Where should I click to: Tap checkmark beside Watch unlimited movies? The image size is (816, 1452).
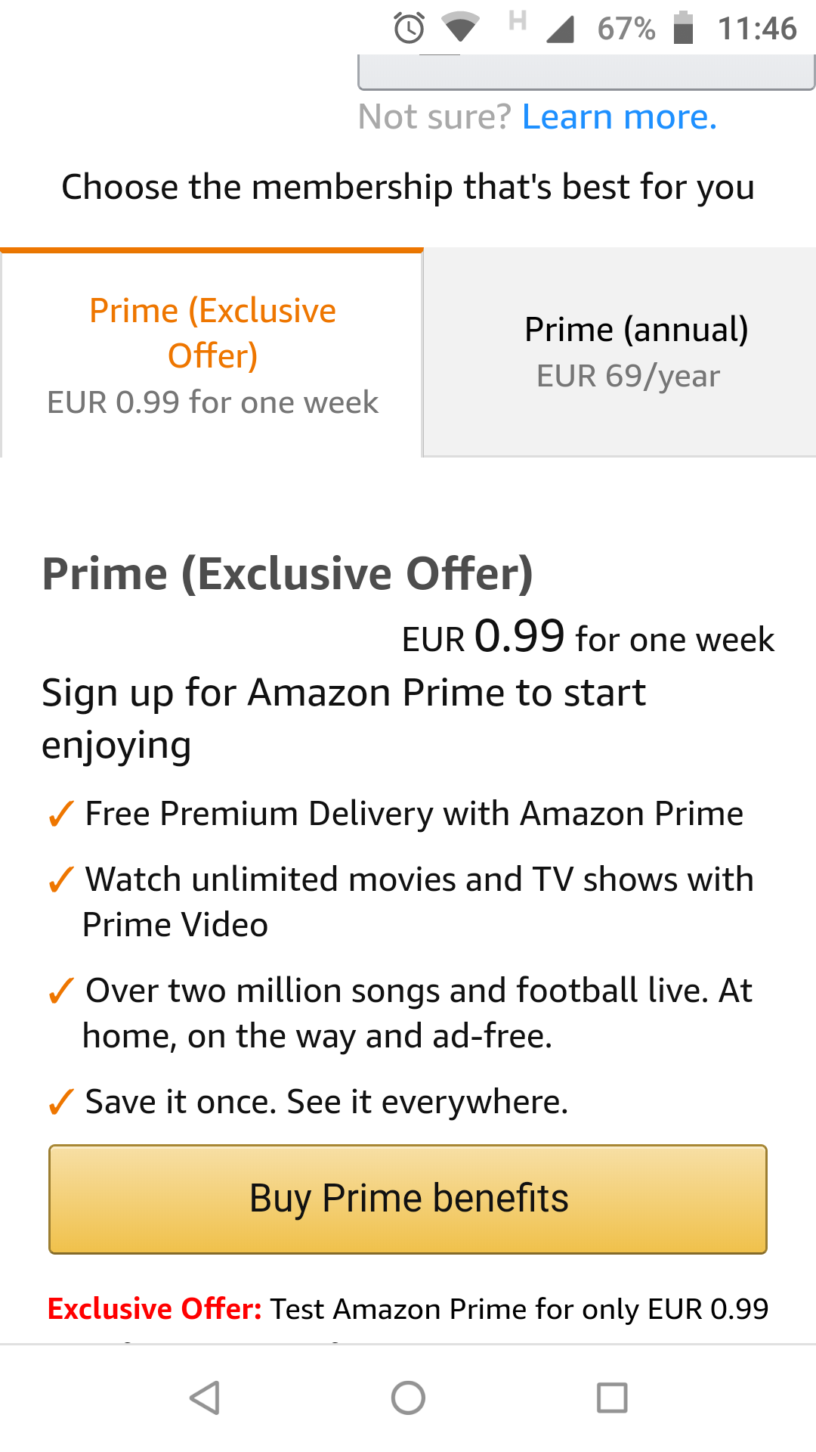[x=60, y=880]
